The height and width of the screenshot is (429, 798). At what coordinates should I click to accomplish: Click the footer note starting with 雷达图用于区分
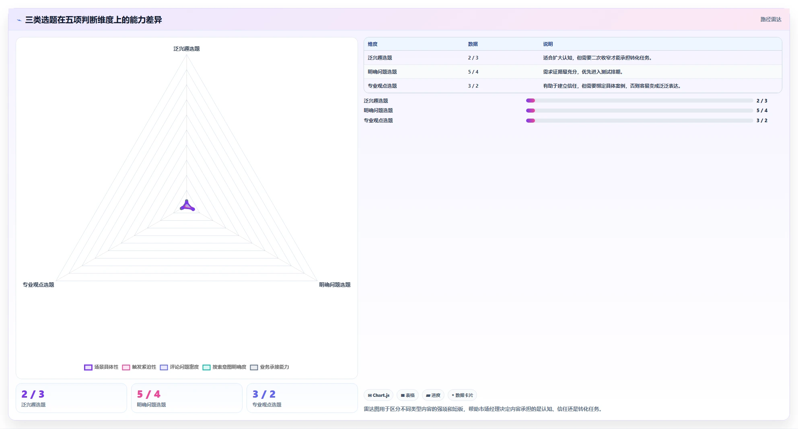tap(483, 409)
